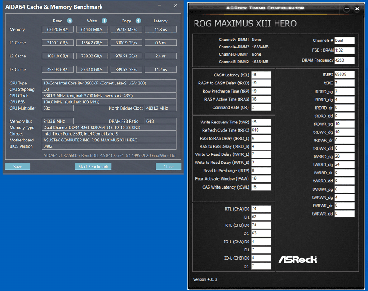Click the Memory Latency result box
The image size is (368, 291).
160,29
